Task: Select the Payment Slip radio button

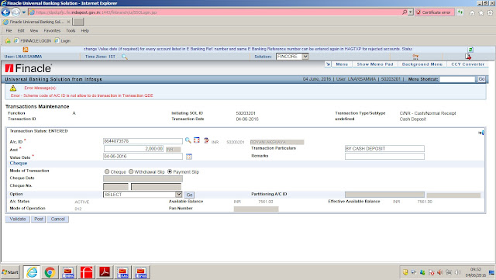Action: pos(170,171)
